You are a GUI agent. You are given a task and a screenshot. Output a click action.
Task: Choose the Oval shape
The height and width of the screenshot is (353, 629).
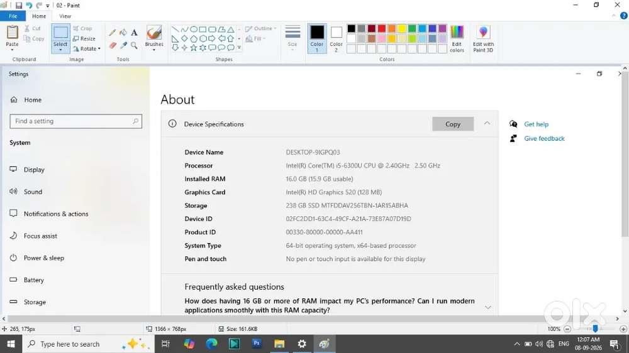tap(194, 30)
